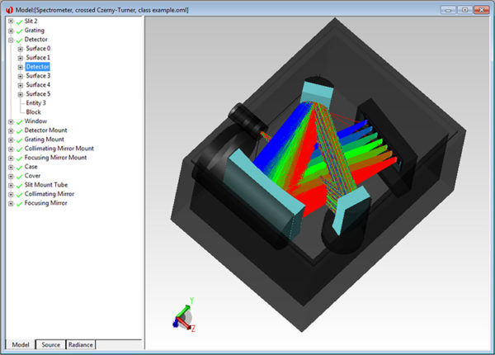This screenshot has width=495, height=355.
Task: Click the checkmark icon beside Case
Action: (x=19, y=166)
